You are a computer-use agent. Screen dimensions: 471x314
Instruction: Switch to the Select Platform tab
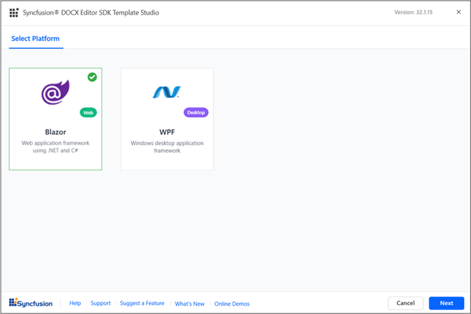tap(36, 38)
